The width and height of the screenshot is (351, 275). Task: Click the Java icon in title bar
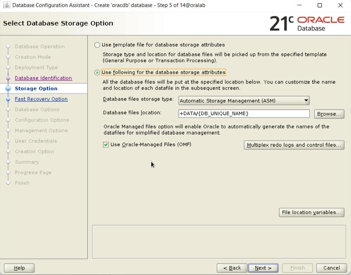point(6,5)
